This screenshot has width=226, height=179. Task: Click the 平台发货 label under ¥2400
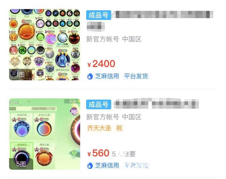136,76
